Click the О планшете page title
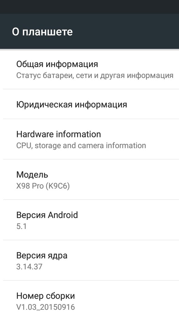This screenshot has height=316, width=179. click(x=42, y=32)
